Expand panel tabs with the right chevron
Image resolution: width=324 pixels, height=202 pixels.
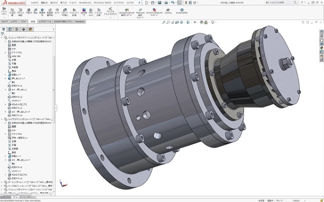coord(53,29)
